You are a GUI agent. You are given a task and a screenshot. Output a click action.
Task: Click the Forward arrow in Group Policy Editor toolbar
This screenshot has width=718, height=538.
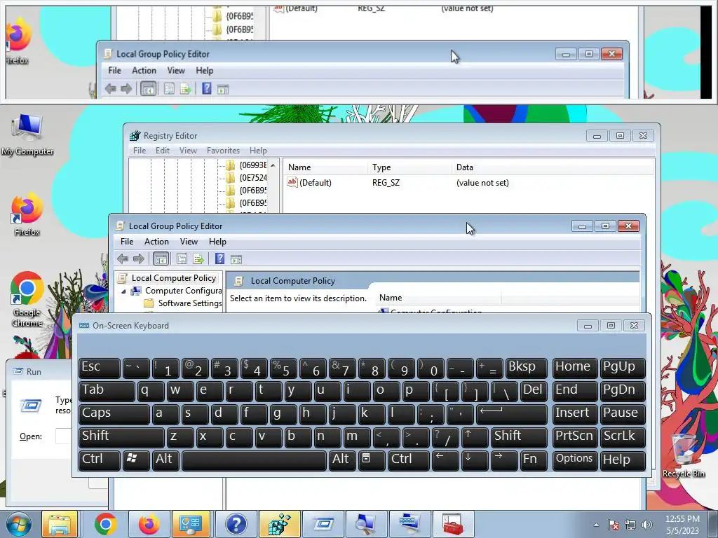(138, 259)
